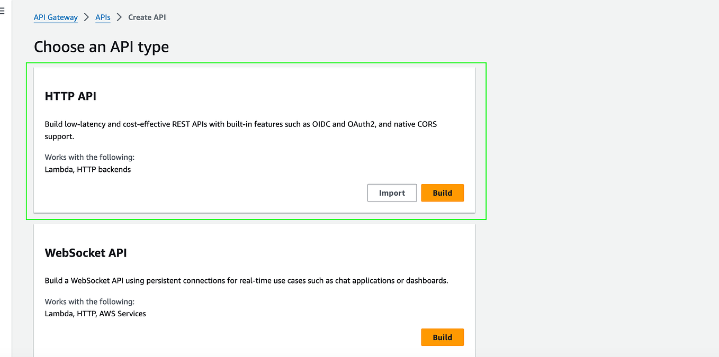This screenshot has height=357, width=719.
Task: Click Import to import an HTTP API
Action: click(x=392, y=193)
